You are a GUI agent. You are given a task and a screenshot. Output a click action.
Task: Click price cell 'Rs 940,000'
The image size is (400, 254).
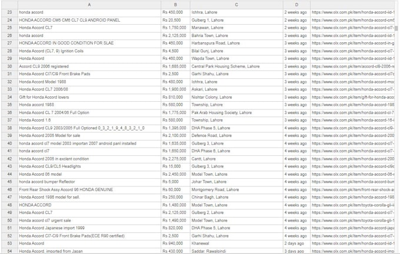click(x=175, y=243)
